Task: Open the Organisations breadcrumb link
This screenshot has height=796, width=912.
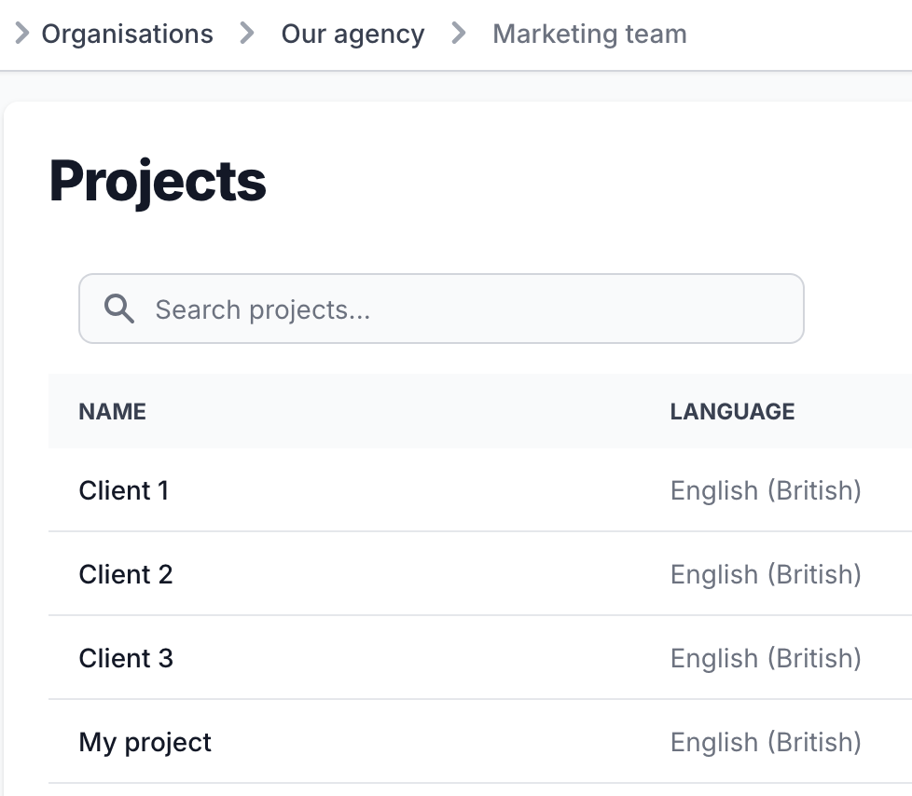Action: [126, 34]
